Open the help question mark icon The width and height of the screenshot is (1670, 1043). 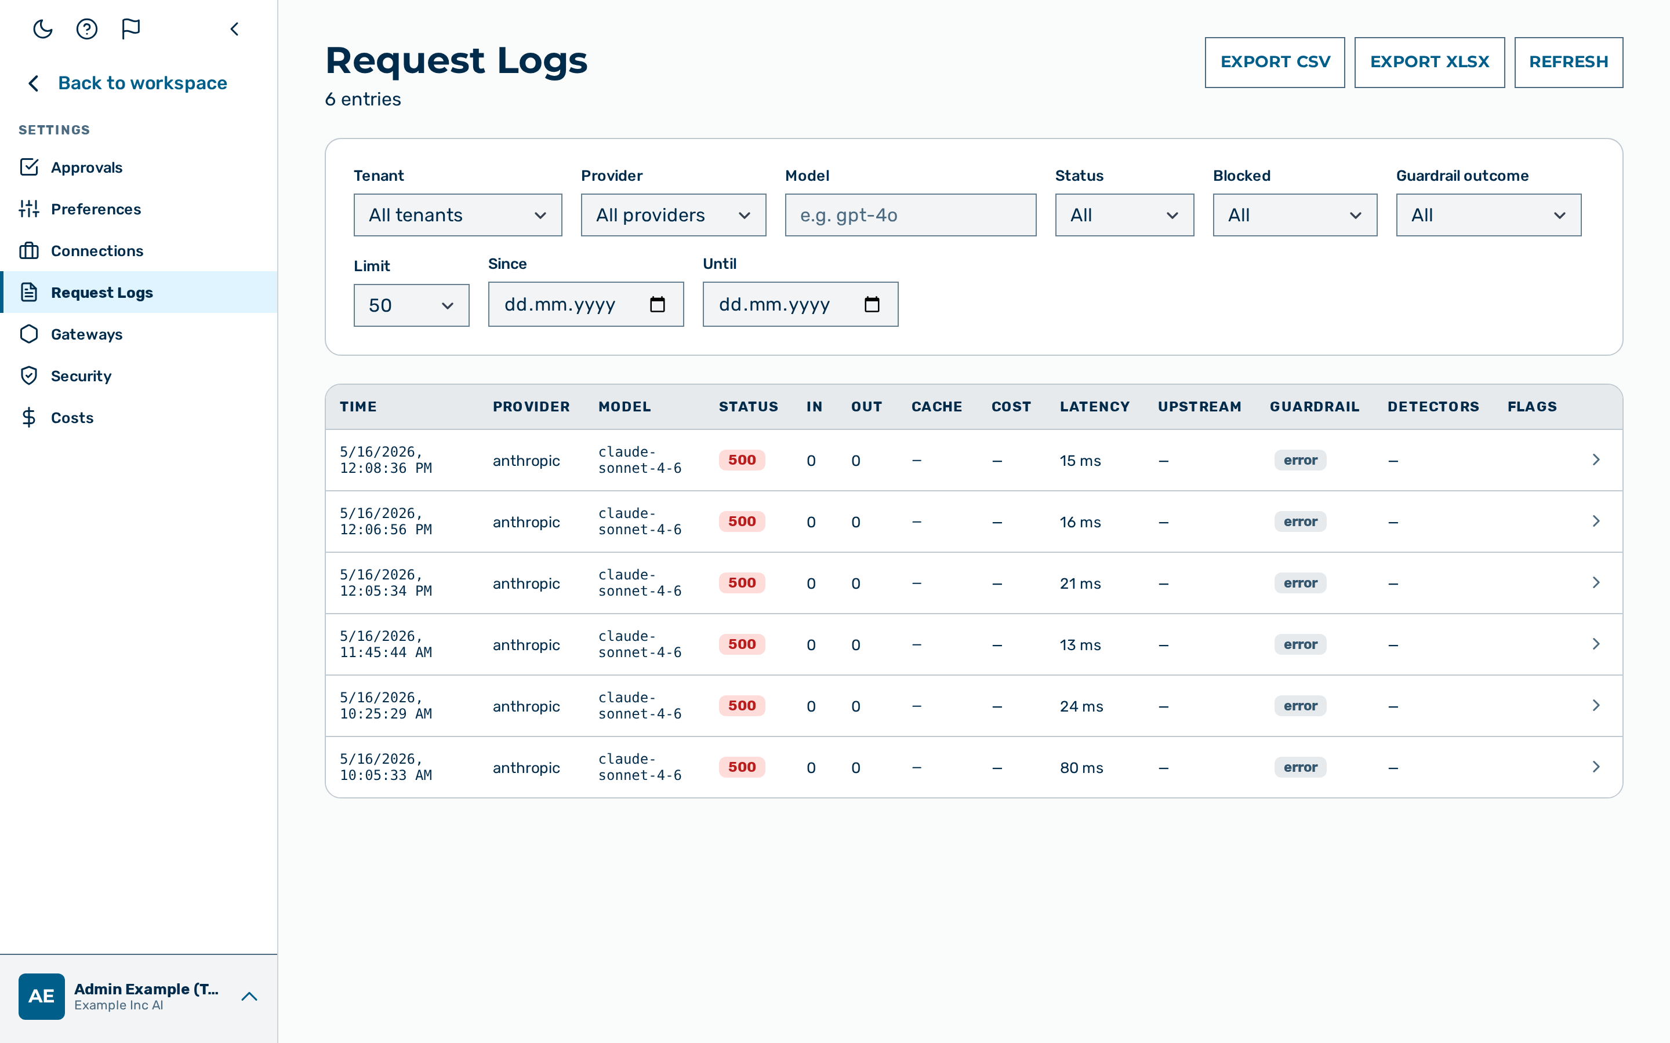[87, 29]
